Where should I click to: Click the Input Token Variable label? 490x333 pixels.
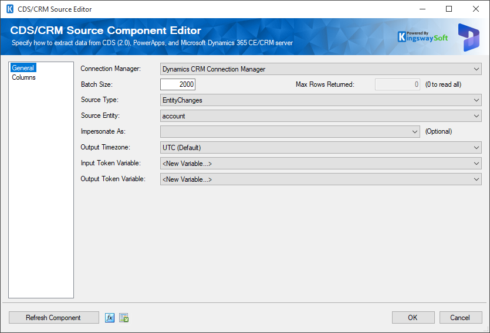point(111,163)
